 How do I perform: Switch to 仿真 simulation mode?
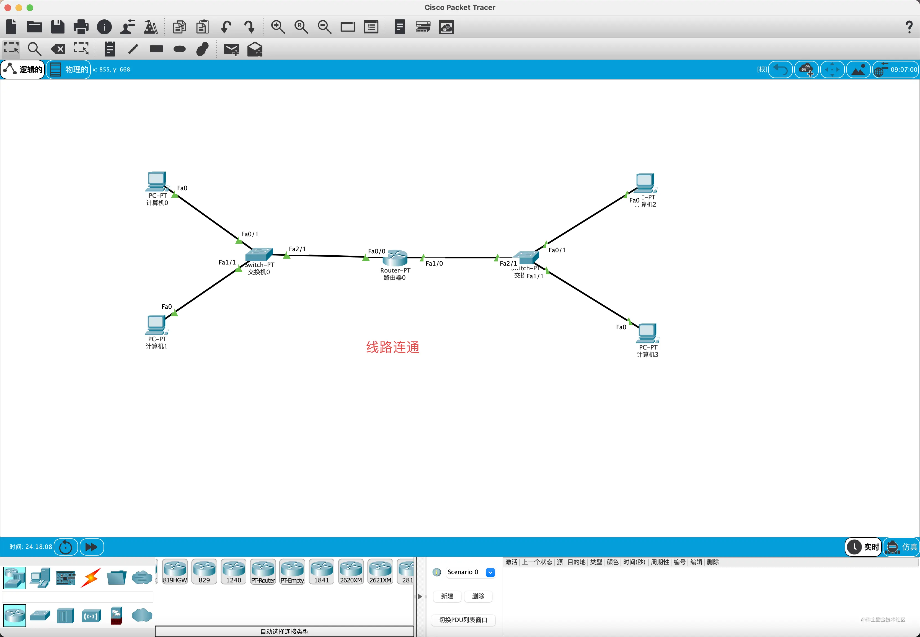click(902, 547)
